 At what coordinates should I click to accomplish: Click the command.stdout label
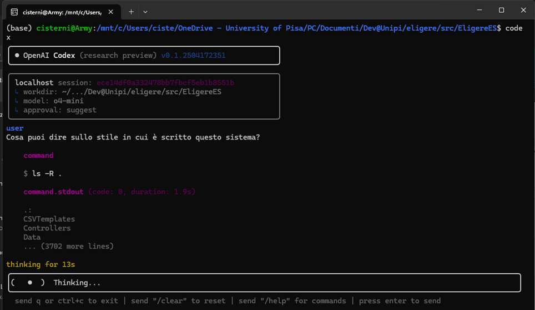coord(53,192)
